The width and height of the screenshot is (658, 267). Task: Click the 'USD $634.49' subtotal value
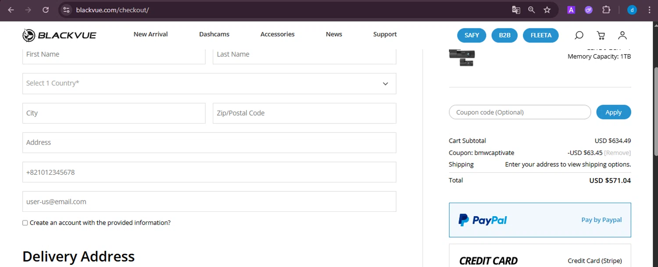613,141
